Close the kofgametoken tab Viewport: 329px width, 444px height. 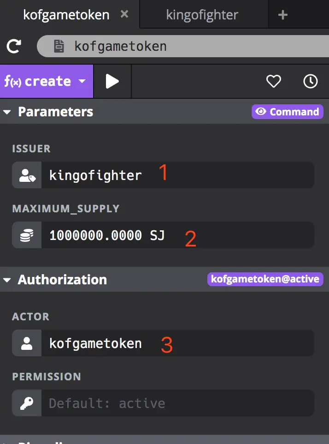tap(124, 14)
